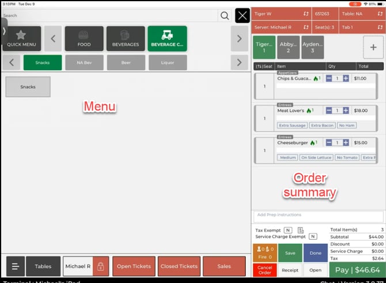The height and width of the screenshot is (283, 386).
Task: Increase Meat Lover's quantity with plus
Action: [x=346, y=110]
